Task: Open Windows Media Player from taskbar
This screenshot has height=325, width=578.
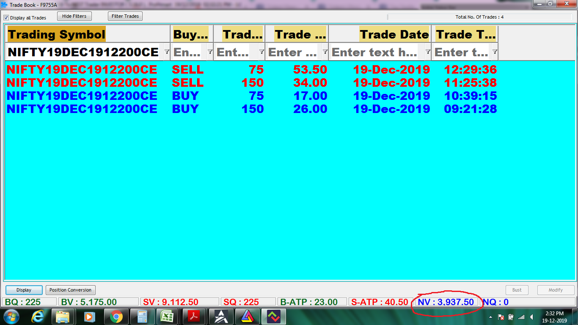Action: 89,317
